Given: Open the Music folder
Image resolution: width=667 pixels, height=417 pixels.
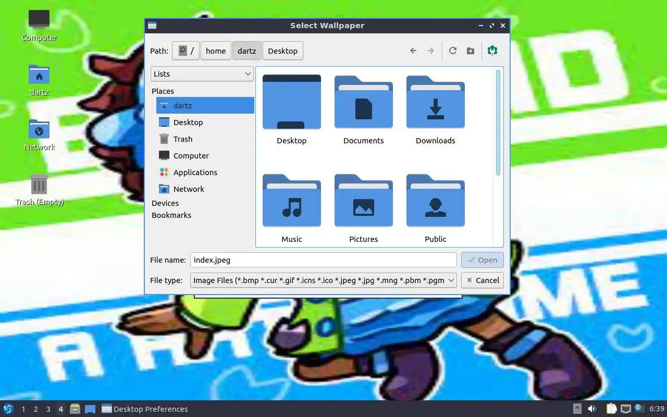Looking at the screenshot, I should click(x=292, y=208).
